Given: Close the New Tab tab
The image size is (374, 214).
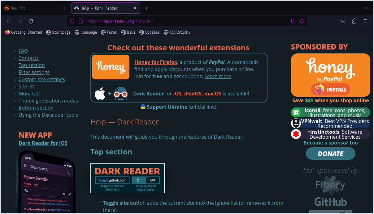Looking at the screenshot, I should point(65,8).
